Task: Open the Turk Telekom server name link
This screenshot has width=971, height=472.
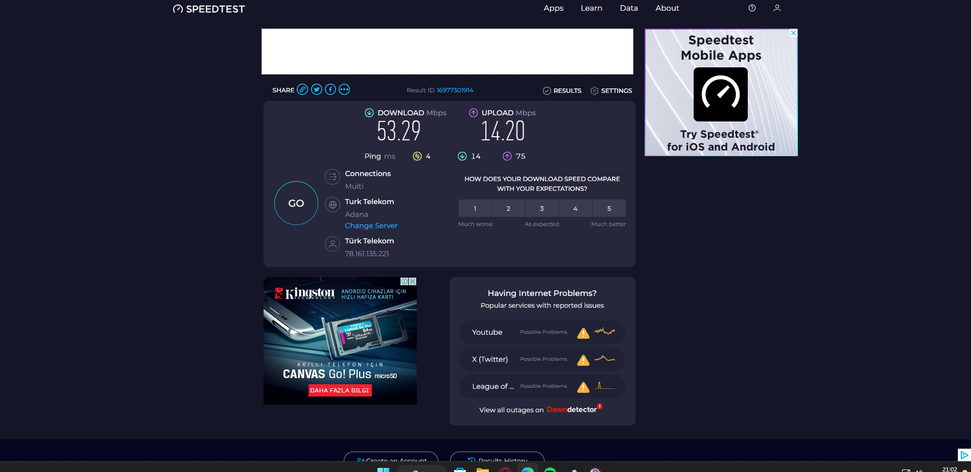Action: pos(369,202)
